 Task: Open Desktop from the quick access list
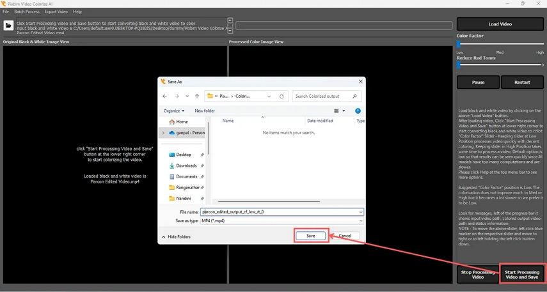(184, 155)
